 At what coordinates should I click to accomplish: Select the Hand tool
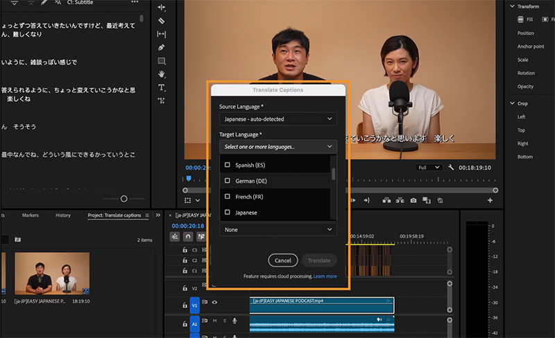pyautogui.click(x=162, y=74)
